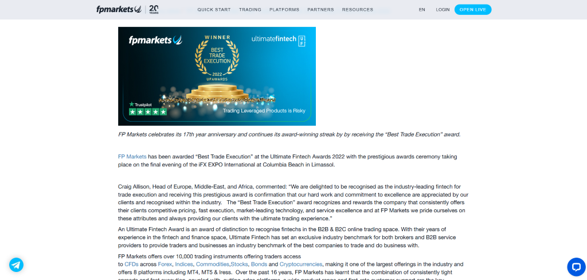Open the Best Trade Execution award banner
This screenshot has height=280, width=587.
point(217,76)
